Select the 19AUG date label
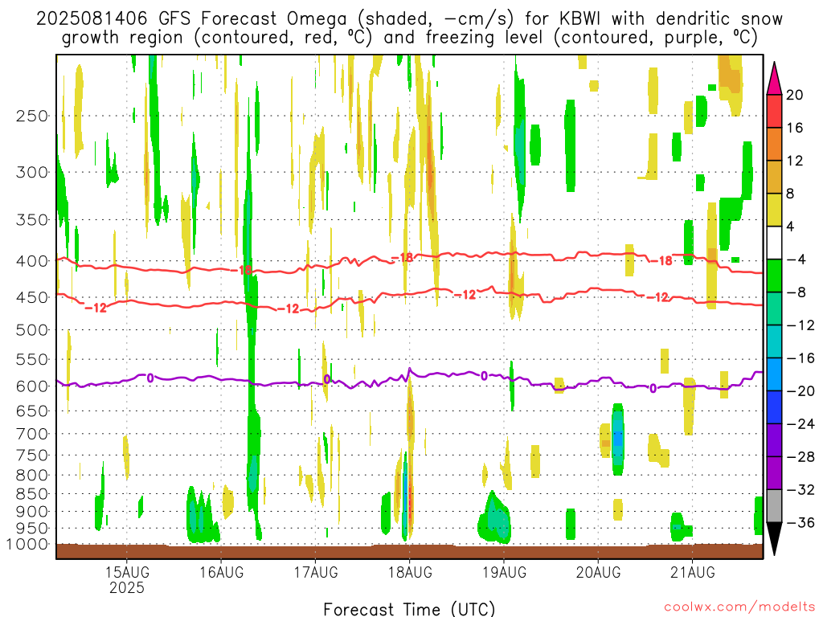Image resolution: width=823 pixels, height=617 pixels. [504, 572]
